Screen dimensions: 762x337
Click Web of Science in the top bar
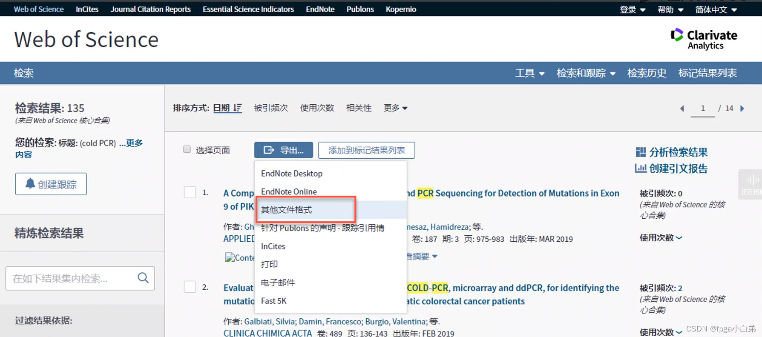click(x=39, y=9)
